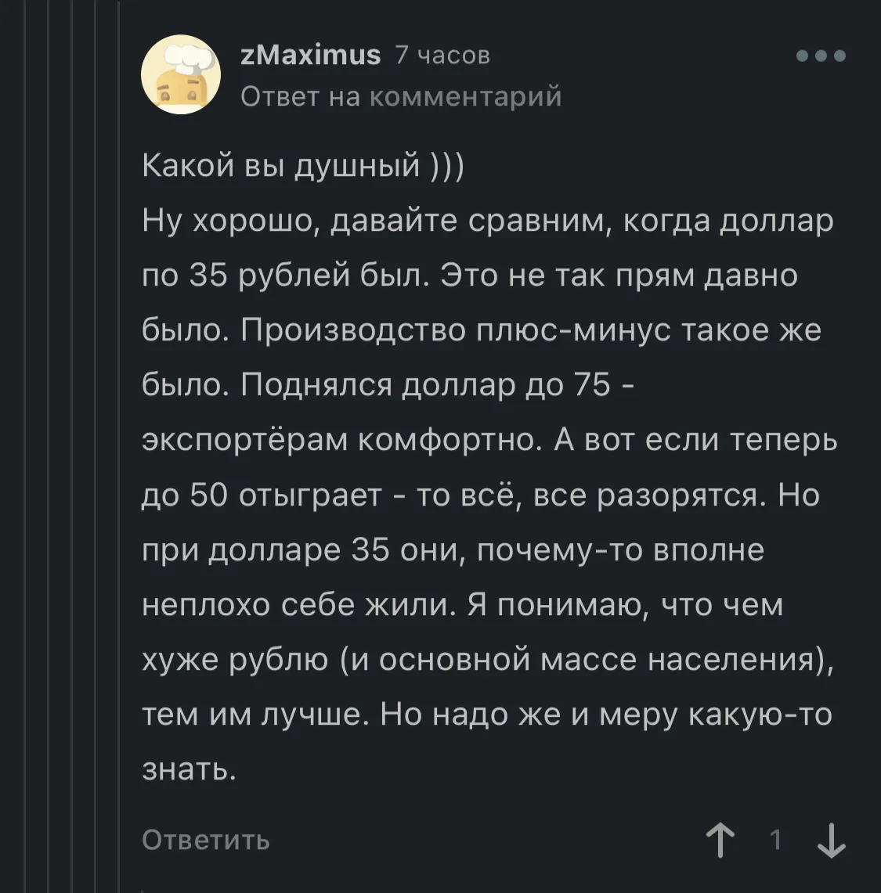Click 'Ответить' to reply to comment
Viewport: 881px width, 893px height.
coord(206,840)
